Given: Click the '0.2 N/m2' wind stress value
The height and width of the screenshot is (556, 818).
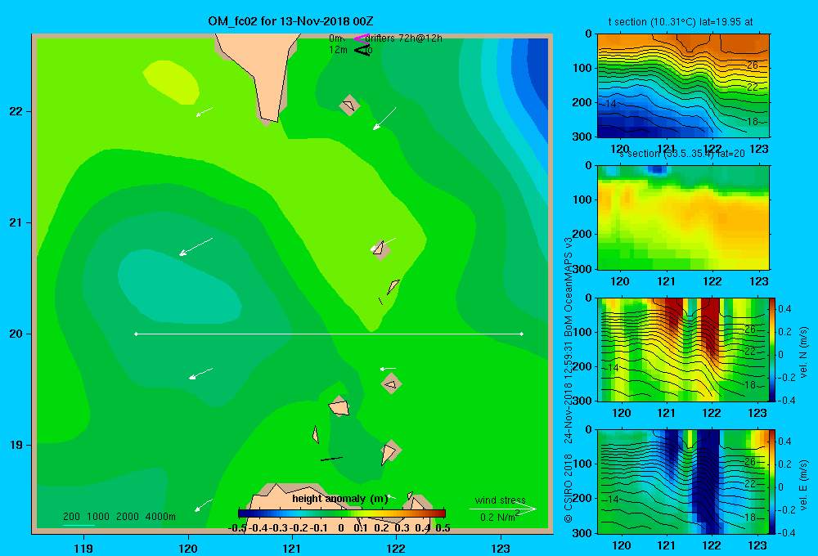Looking at the screenshot, I should 500,517.
